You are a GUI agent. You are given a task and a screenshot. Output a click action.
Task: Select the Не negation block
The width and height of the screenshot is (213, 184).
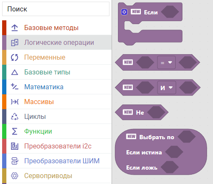[x=142, y=113]
